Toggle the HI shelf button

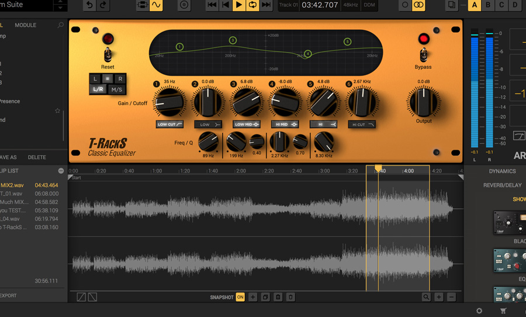point(323,125)
